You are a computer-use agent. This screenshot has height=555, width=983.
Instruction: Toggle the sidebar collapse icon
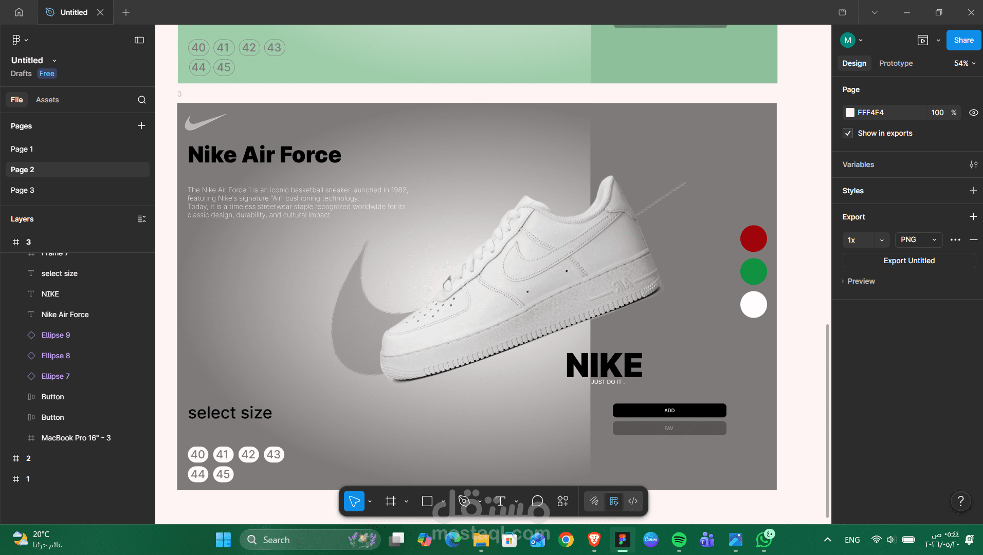click(x=139, y=40)
